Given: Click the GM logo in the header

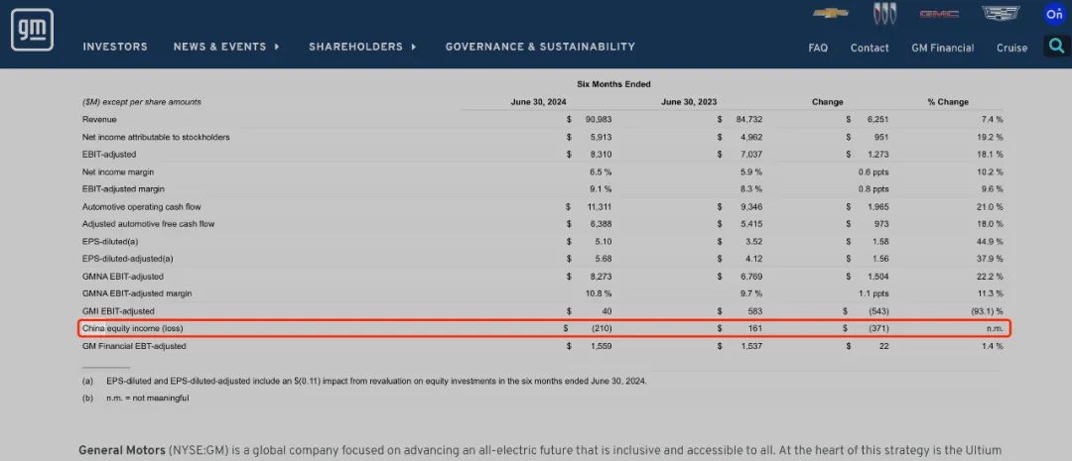Looking at the screenshot, I should click(x=32, y=32).
